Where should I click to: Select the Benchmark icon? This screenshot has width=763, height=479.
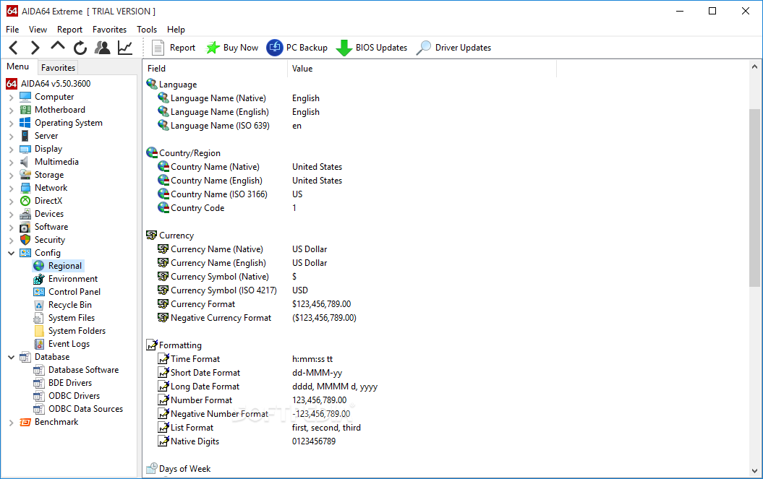pyautogui.click(x=25, y=422)
